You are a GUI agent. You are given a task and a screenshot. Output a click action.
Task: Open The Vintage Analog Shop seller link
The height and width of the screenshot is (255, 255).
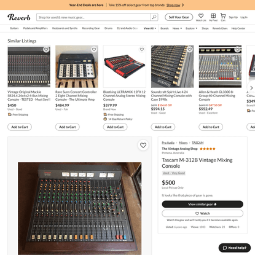tap(179, 149)
